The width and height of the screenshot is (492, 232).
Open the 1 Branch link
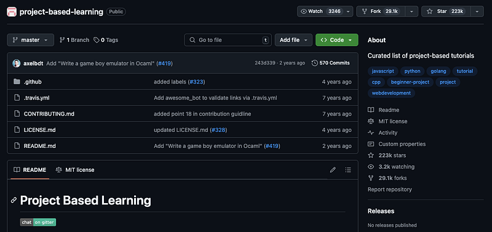(x=74, y=40)
